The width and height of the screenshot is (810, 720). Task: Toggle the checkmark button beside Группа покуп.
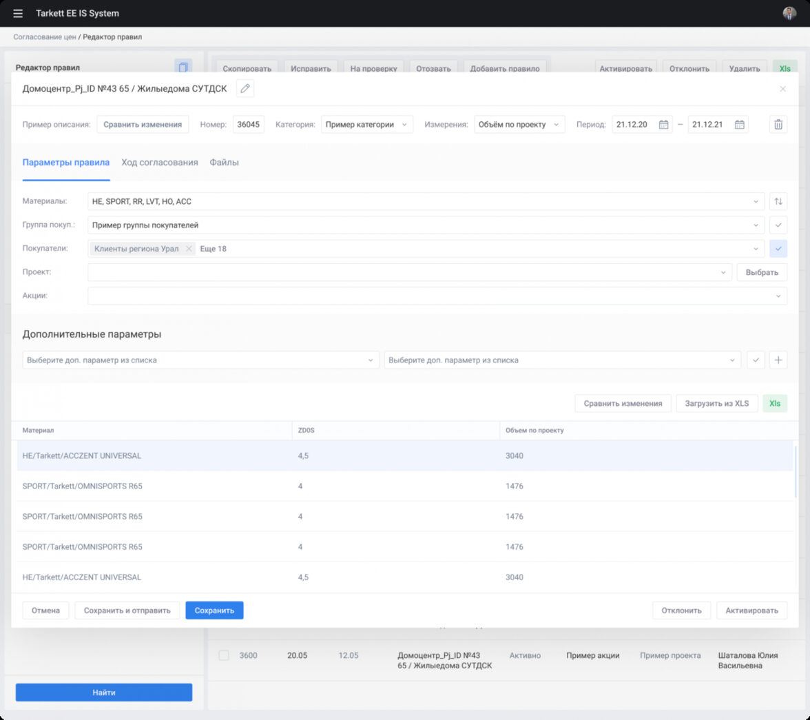[x=778, y=225]
